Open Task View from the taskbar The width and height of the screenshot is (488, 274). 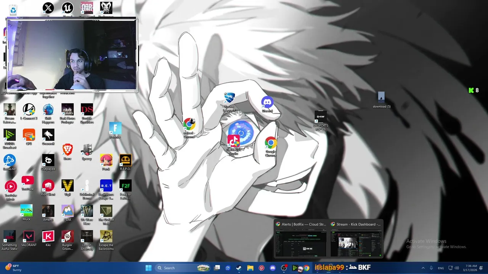tap(217, 268)
